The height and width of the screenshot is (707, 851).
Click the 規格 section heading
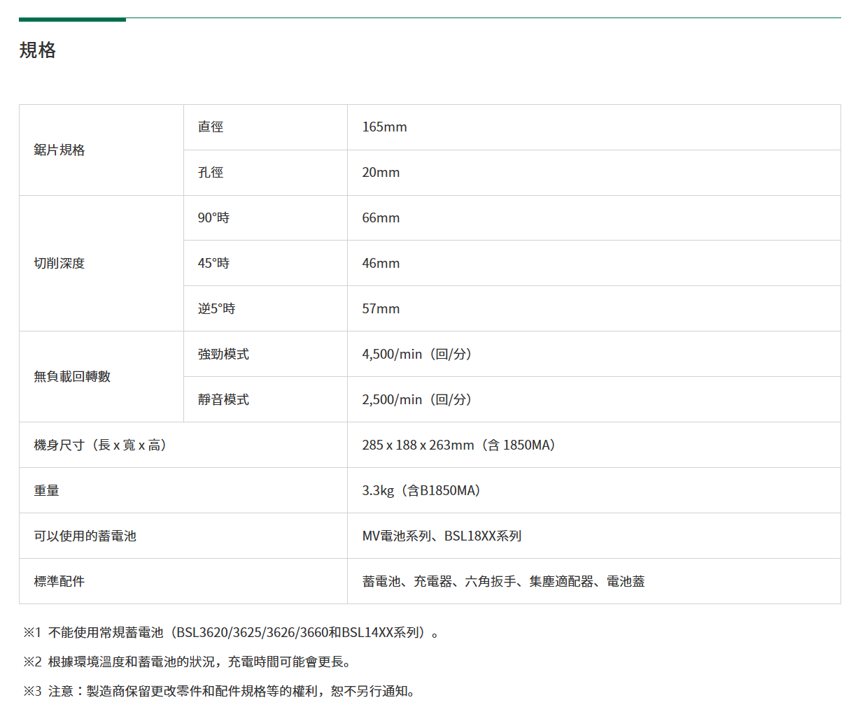(38, 50)
